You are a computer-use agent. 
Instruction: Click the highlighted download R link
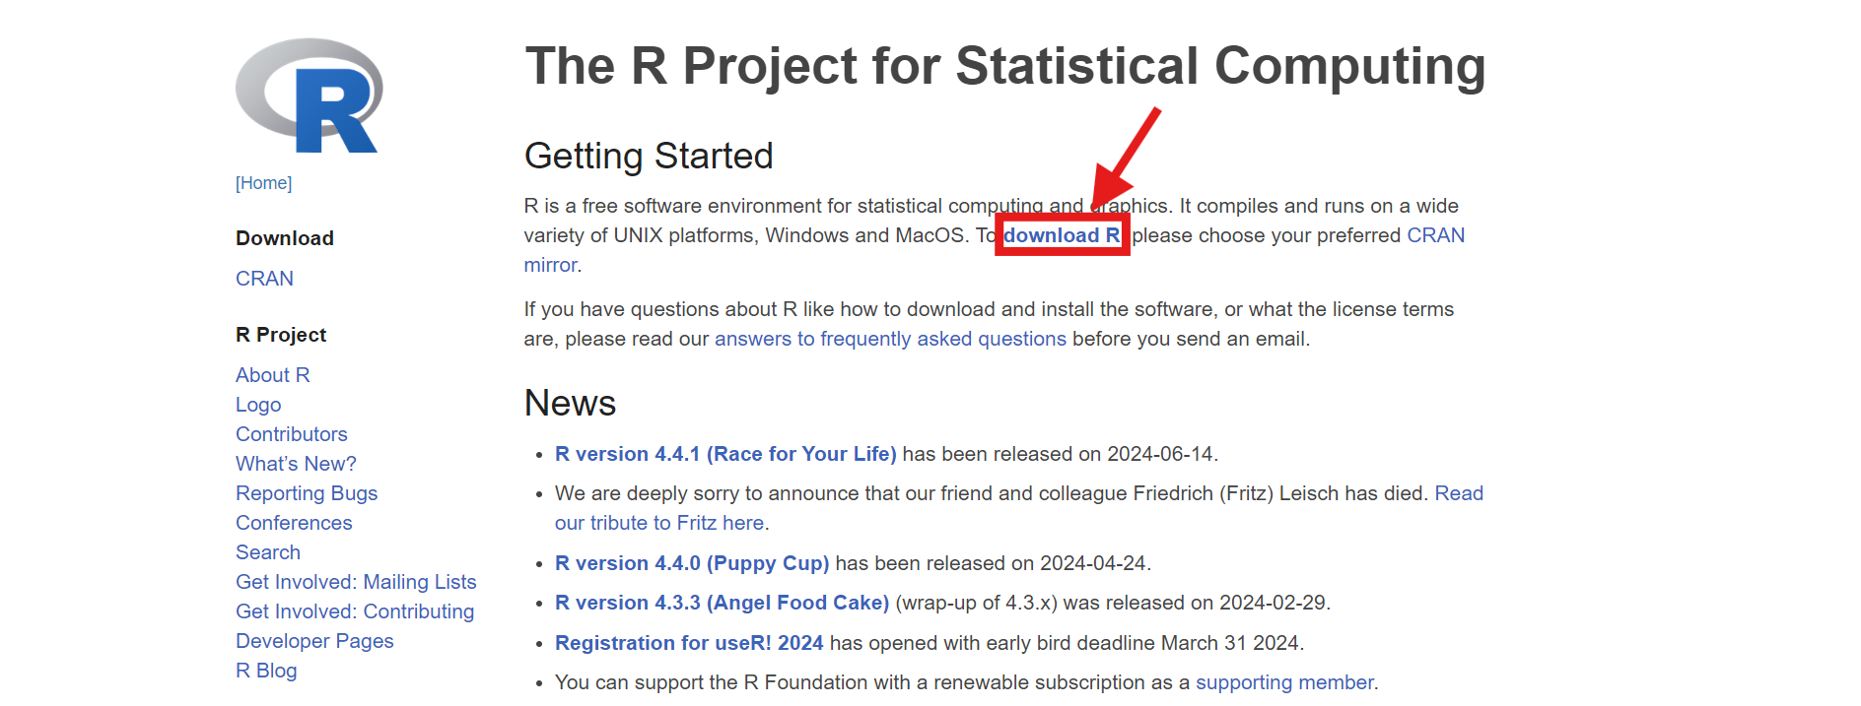click(1062, 235)
